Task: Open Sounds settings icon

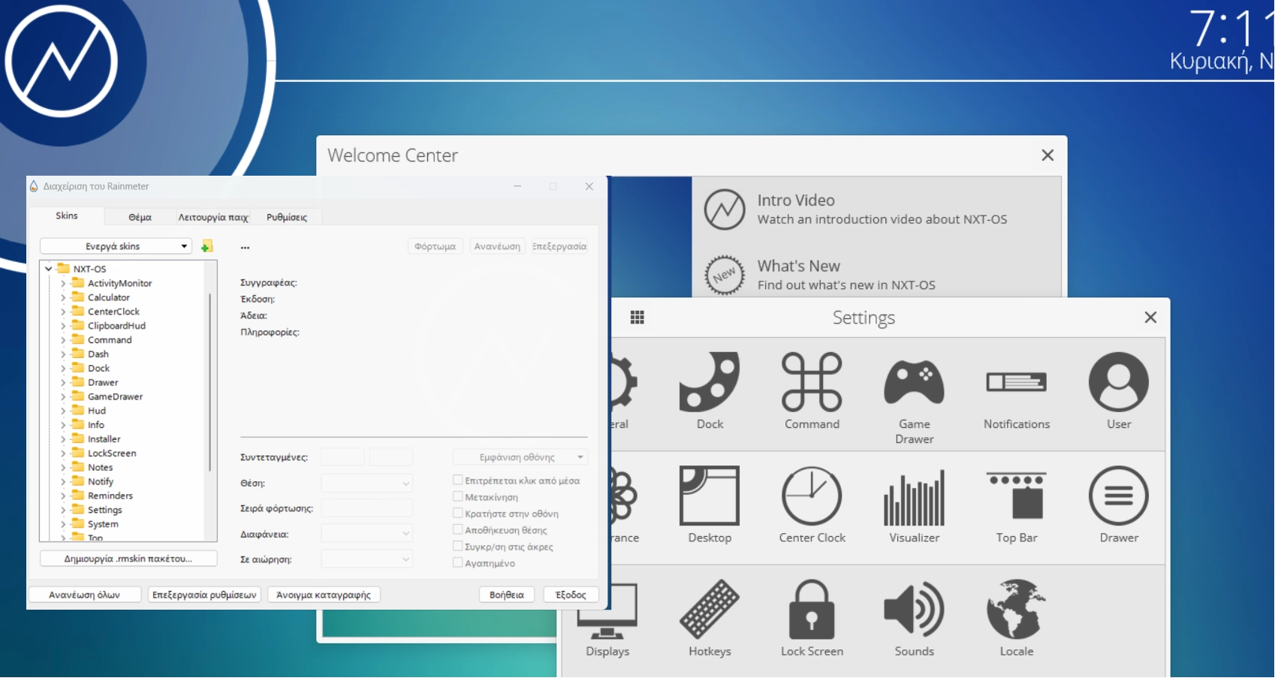Action: pos(914,609)
